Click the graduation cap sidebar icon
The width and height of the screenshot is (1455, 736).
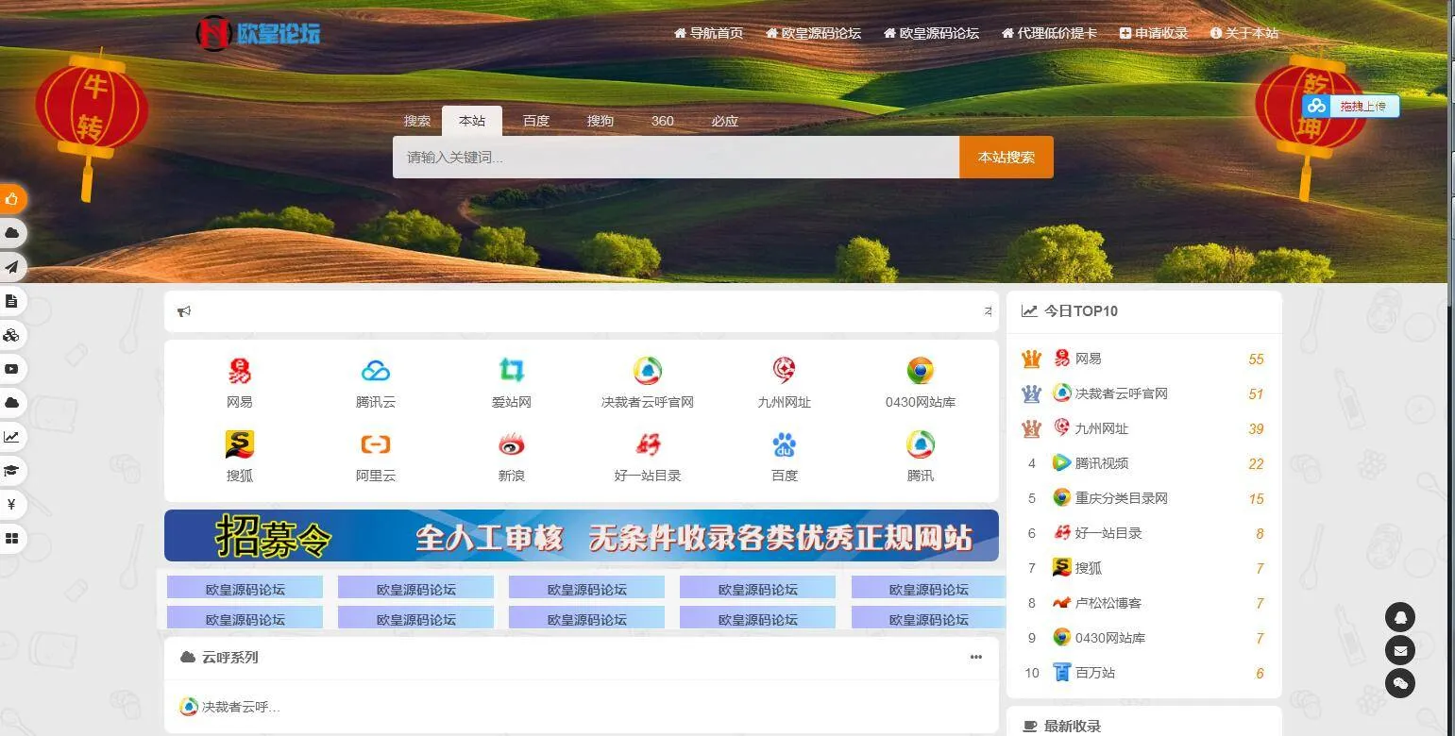tap(12, 471)
